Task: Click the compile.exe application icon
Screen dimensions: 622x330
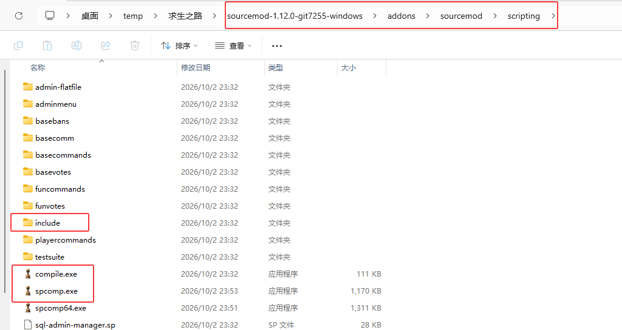Action: click(x=28, y=274)
